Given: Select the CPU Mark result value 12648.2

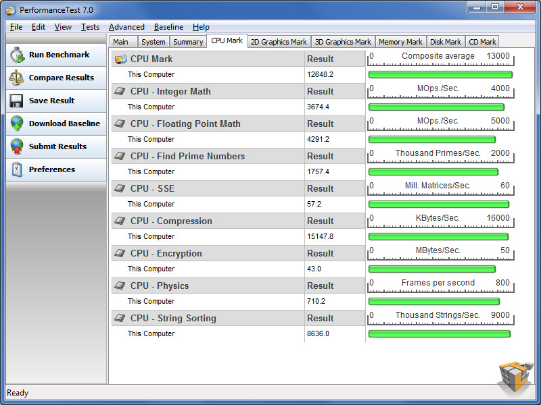Looking at the screenshot, I should [320, 74].
